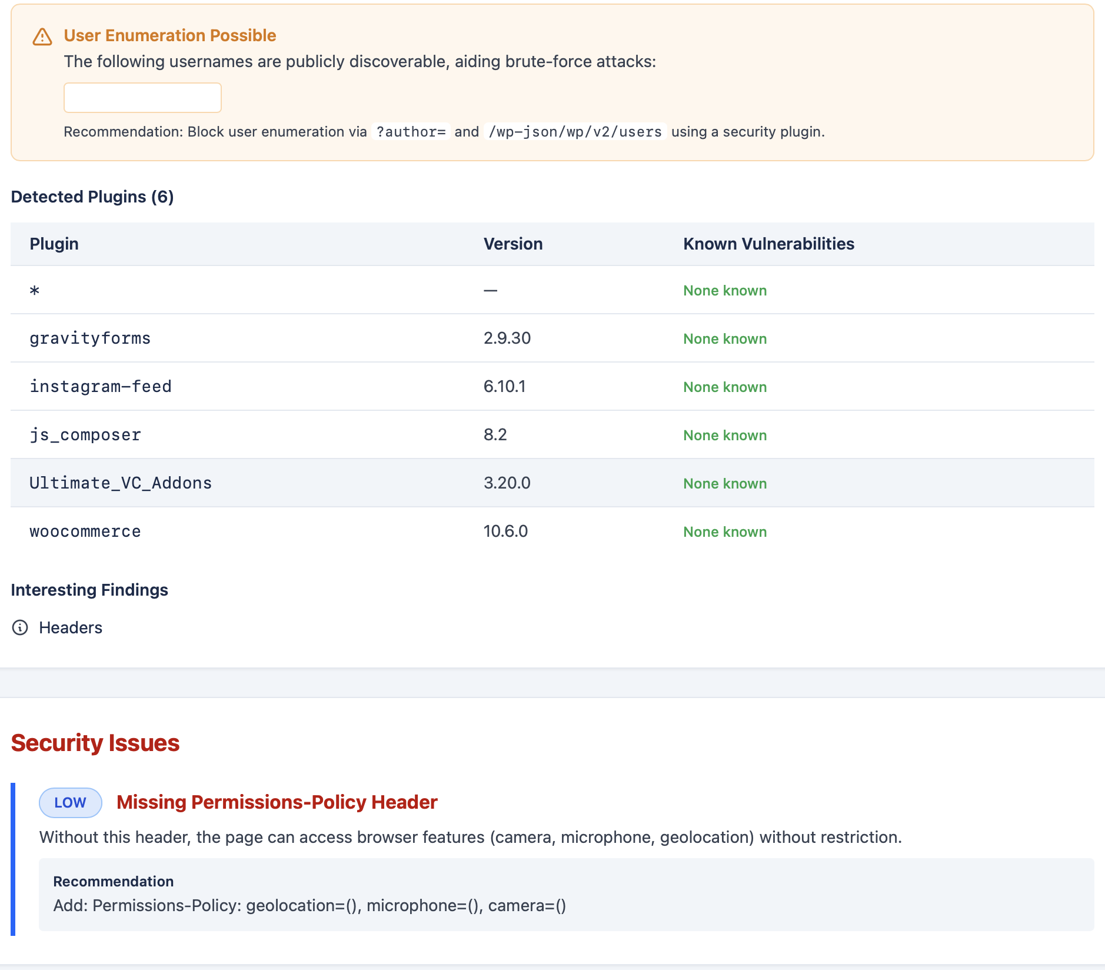This screenshot has width=1105, height=970.
Task: Click the ?author= code snippet
Action: pyautogui.click(x=411, y=132)
